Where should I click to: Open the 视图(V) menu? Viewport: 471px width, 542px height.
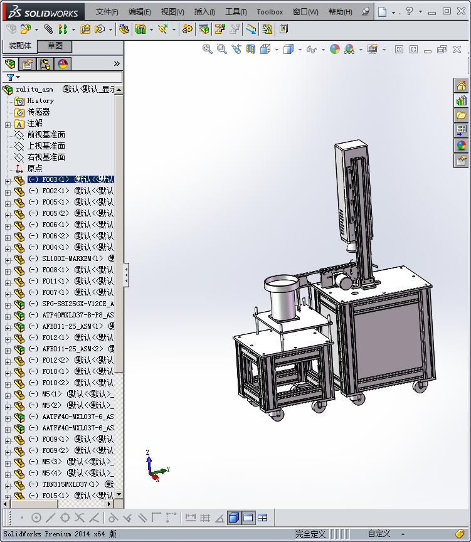pos(172,12)
